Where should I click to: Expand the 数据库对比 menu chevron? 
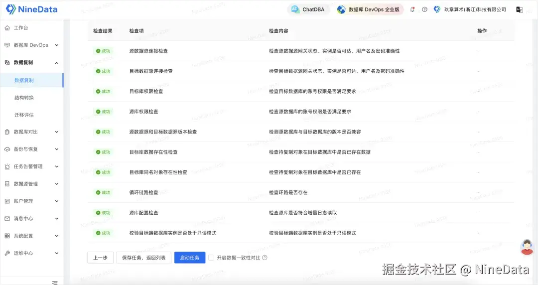(57, 132)
